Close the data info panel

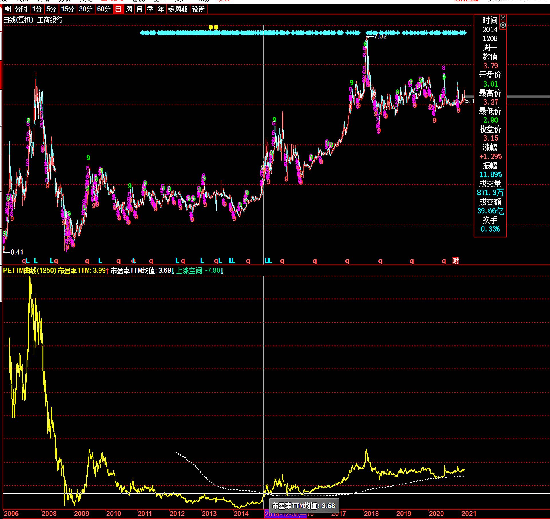pyautogui.click(x=503, y=18)
